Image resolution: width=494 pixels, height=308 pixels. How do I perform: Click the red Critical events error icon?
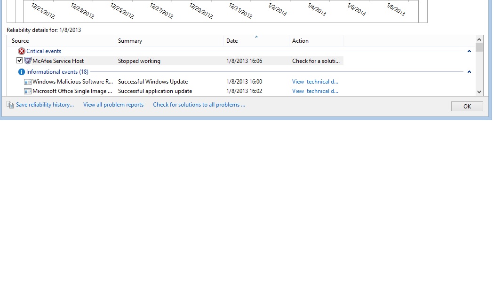tap(21, 51)
